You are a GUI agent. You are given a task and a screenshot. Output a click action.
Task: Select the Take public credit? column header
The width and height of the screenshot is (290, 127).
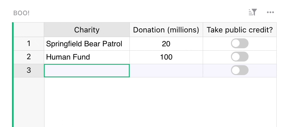[x=240, y=30]
